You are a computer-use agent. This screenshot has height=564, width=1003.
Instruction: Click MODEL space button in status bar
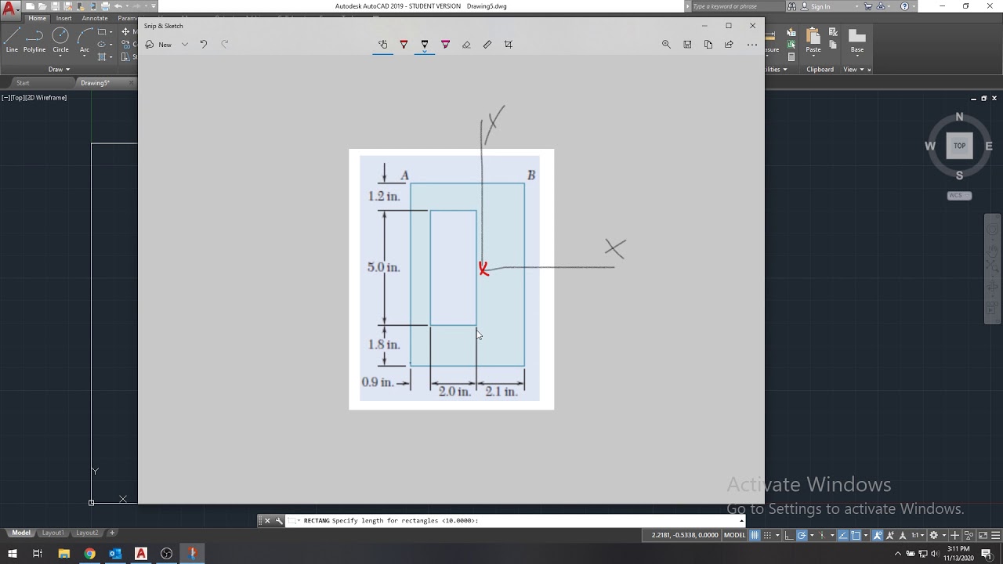(x=734, y=535)
